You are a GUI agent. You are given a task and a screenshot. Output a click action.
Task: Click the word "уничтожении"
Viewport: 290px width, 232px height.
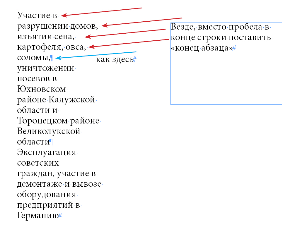(46, 68)
